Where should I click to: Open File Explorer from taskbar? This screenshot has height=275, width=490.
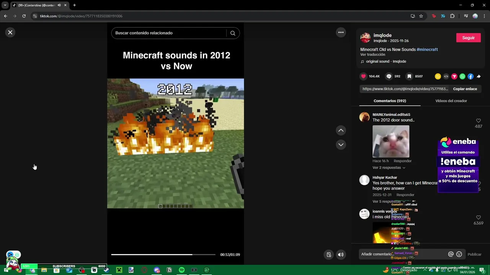pyautogui.click(x=44, y=270)
